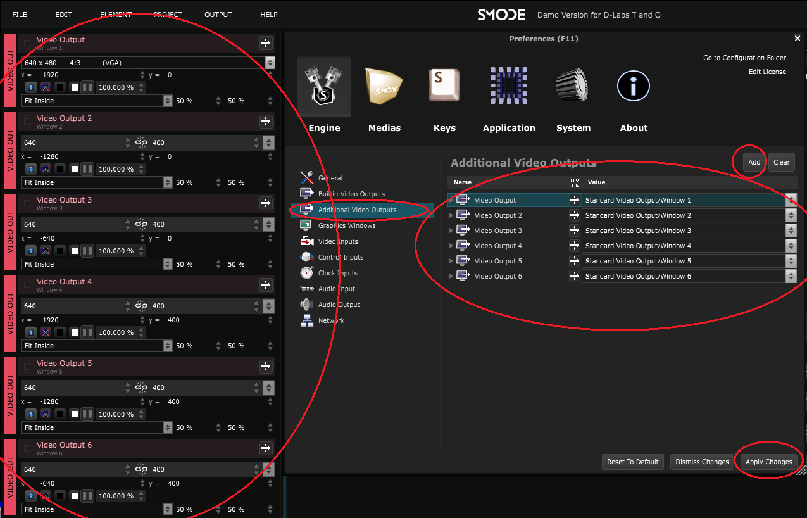Image resolution: width=807 pixels, height=518 pixels.
Task: Click the blue film icon in Video Output 5
Action: tap(31, 414)
